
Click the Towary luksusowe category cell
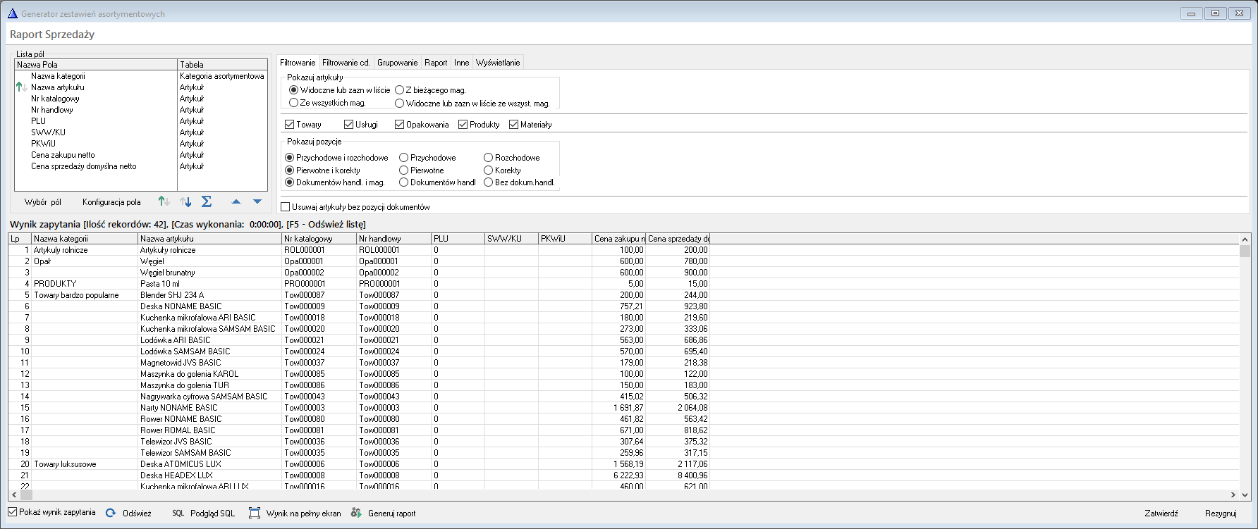85,464
